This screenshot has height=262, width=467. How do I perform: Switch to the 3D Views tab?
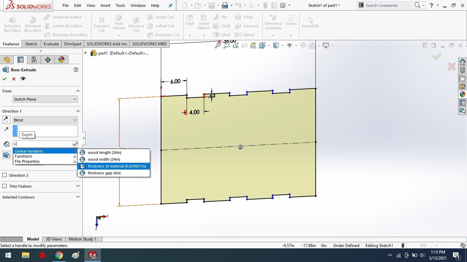[54, 239]
